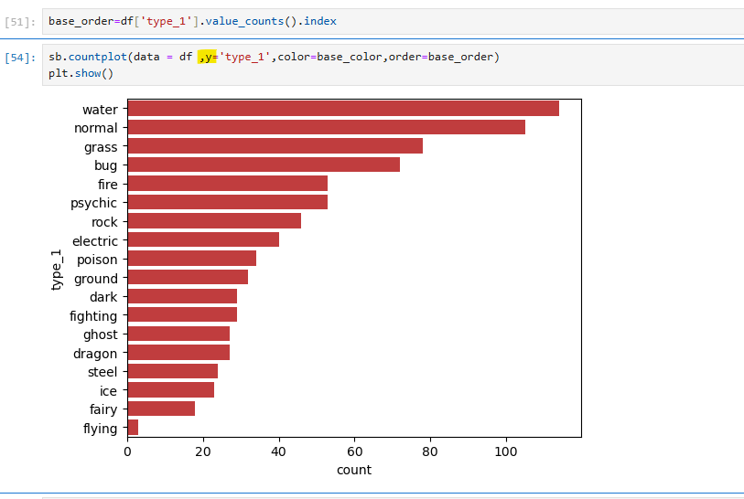The image size is (744, 499).
Task: Click the x-axis tick label 40
Action: pos(278,451)
